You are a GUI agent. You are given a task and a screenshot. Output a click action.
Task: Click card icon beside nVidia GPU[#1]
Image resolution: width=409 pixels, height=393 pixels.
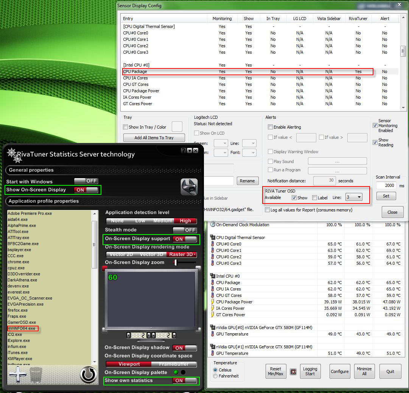click(x=213, y=347)
